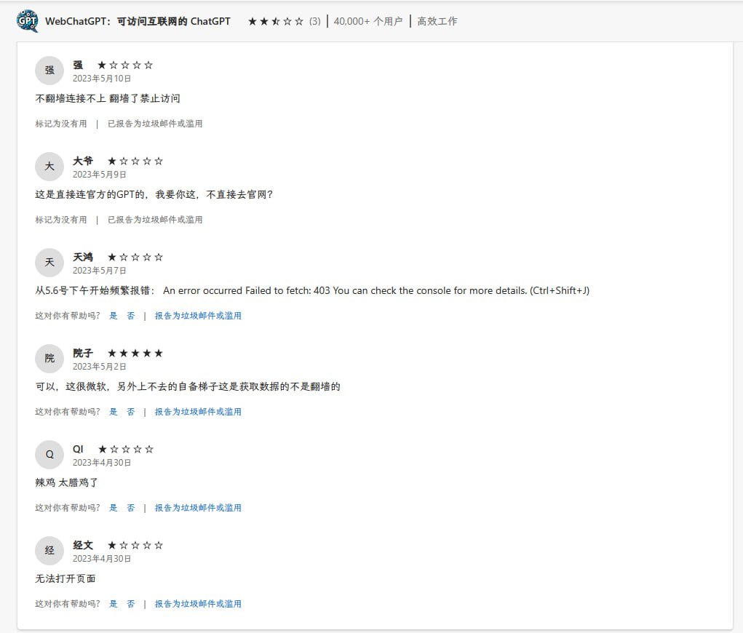Click the (3) review count next to stars
The width and height of the screenshot is (743, 633).
314,21
